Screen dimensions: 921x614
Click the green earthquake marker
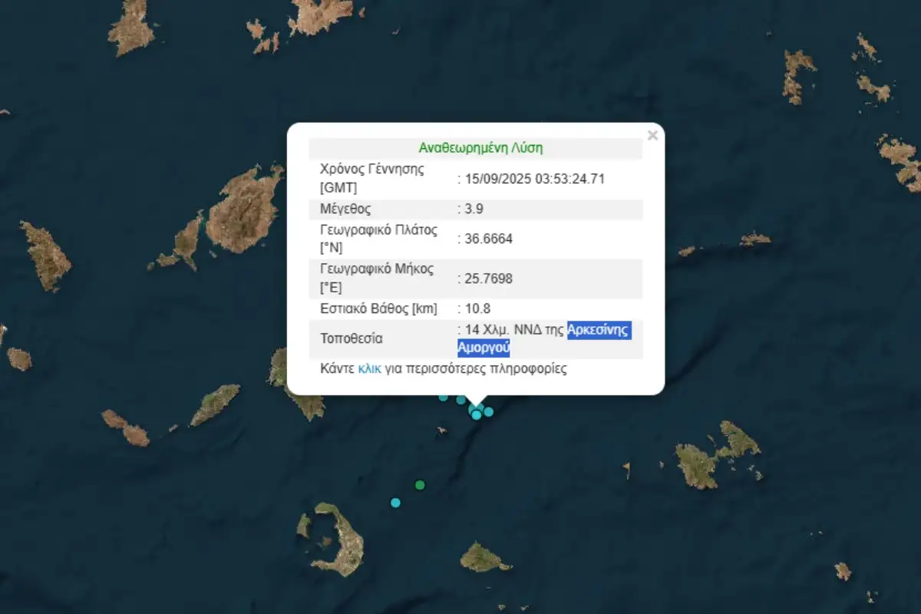[420, 485]
